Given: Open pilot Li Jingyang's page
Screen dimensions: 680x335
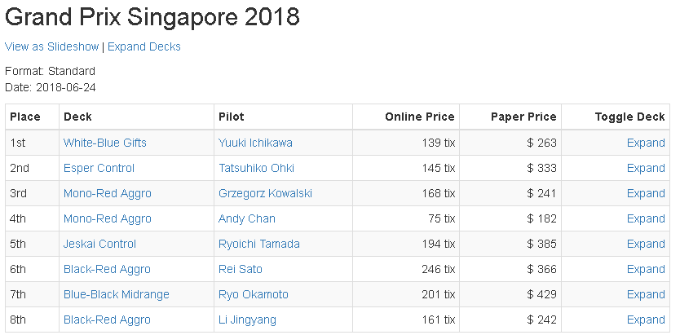Looking at the screenshot, I should point(247,320).
